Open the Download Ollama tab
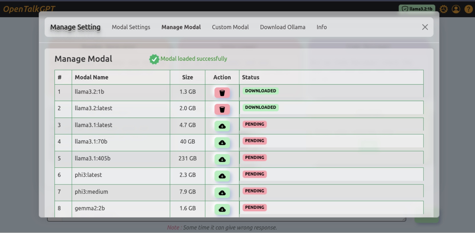475x233 pixels. [283, 27]
